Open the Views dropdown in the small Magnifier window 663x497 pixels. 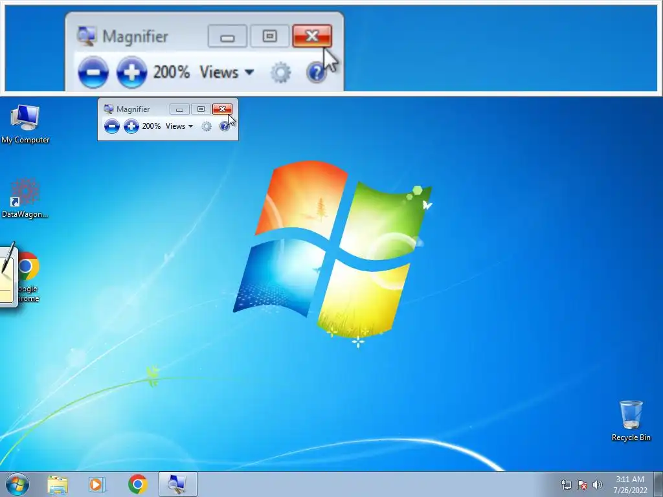pos(179,126)
